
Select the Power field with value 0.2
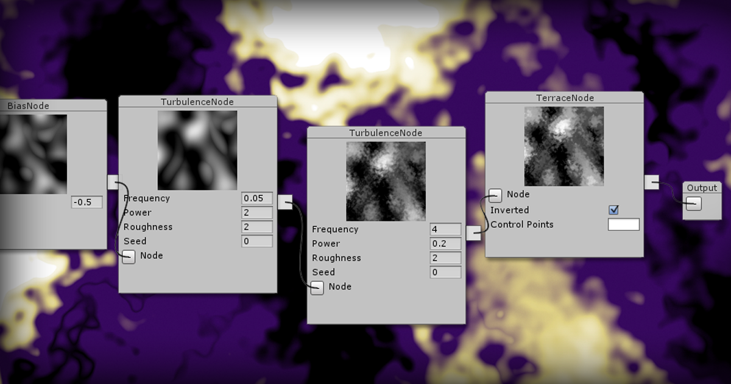click(445, 243)
